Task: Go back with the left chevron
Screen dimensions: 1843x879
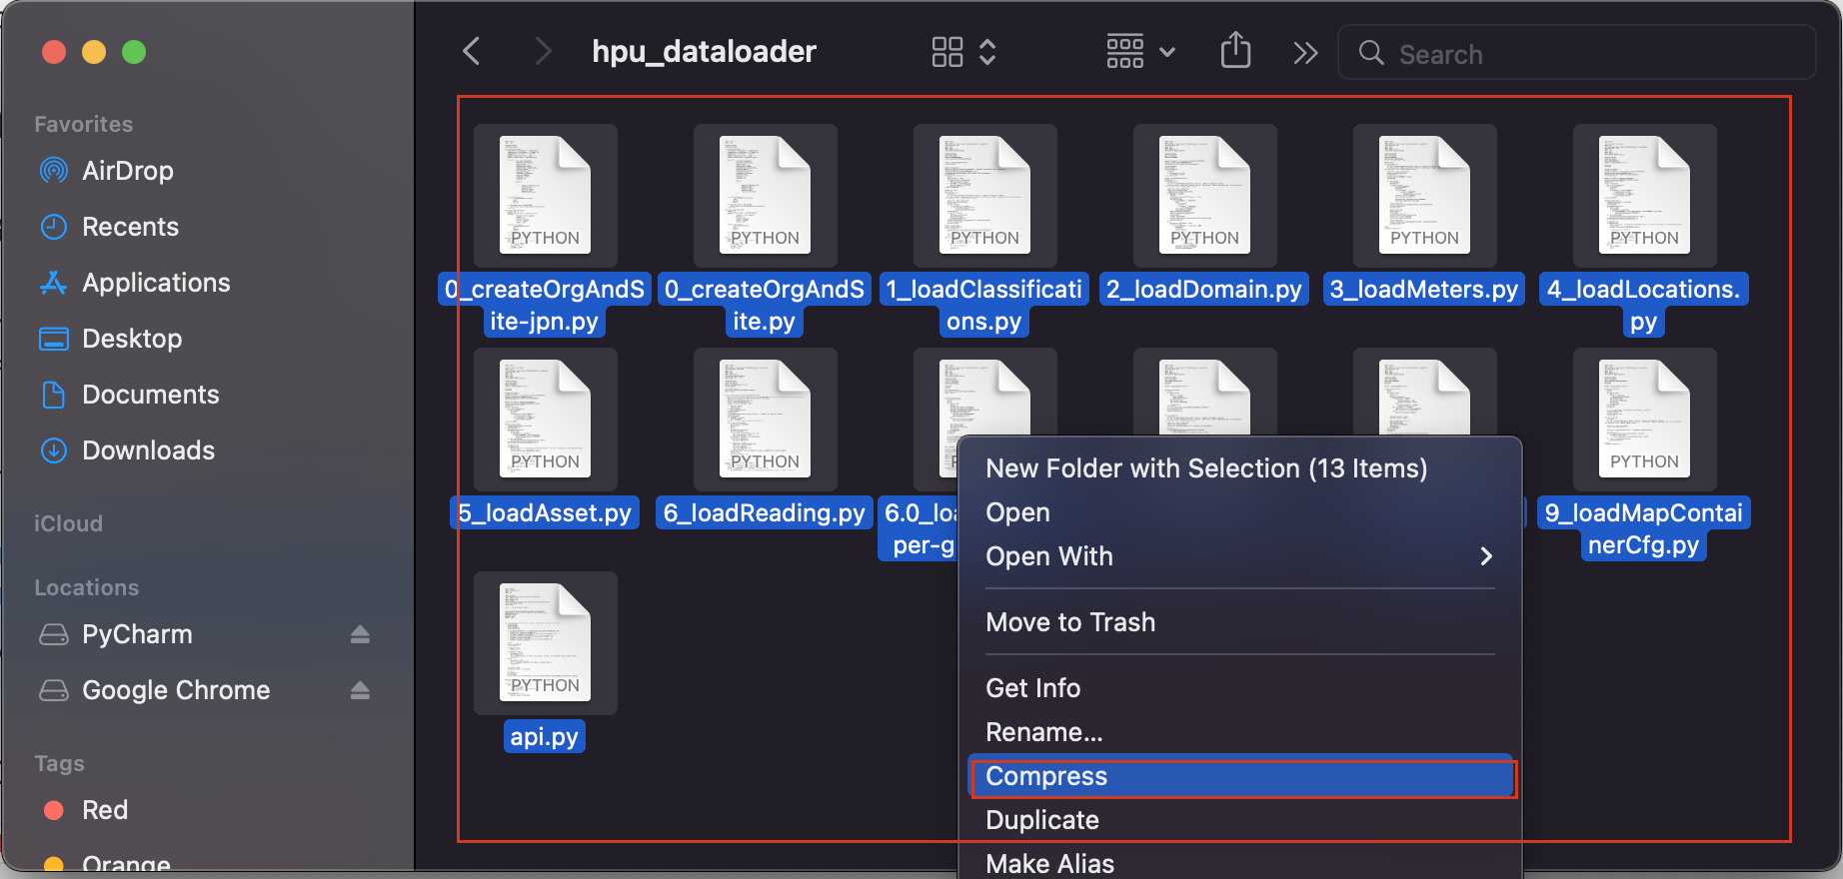Action: coord(472,51)
